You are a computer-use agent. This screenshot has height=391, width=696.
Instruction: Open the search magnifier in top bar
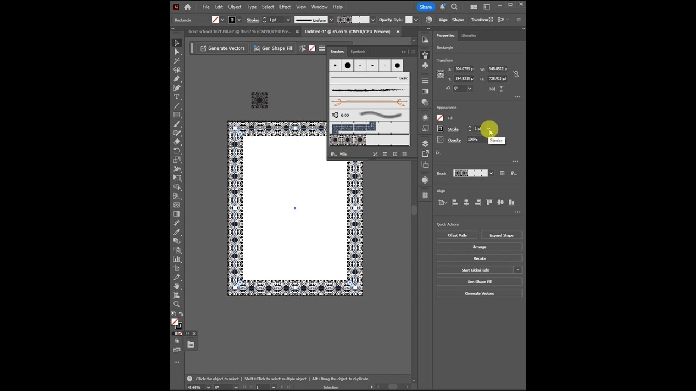click(455, 7)
